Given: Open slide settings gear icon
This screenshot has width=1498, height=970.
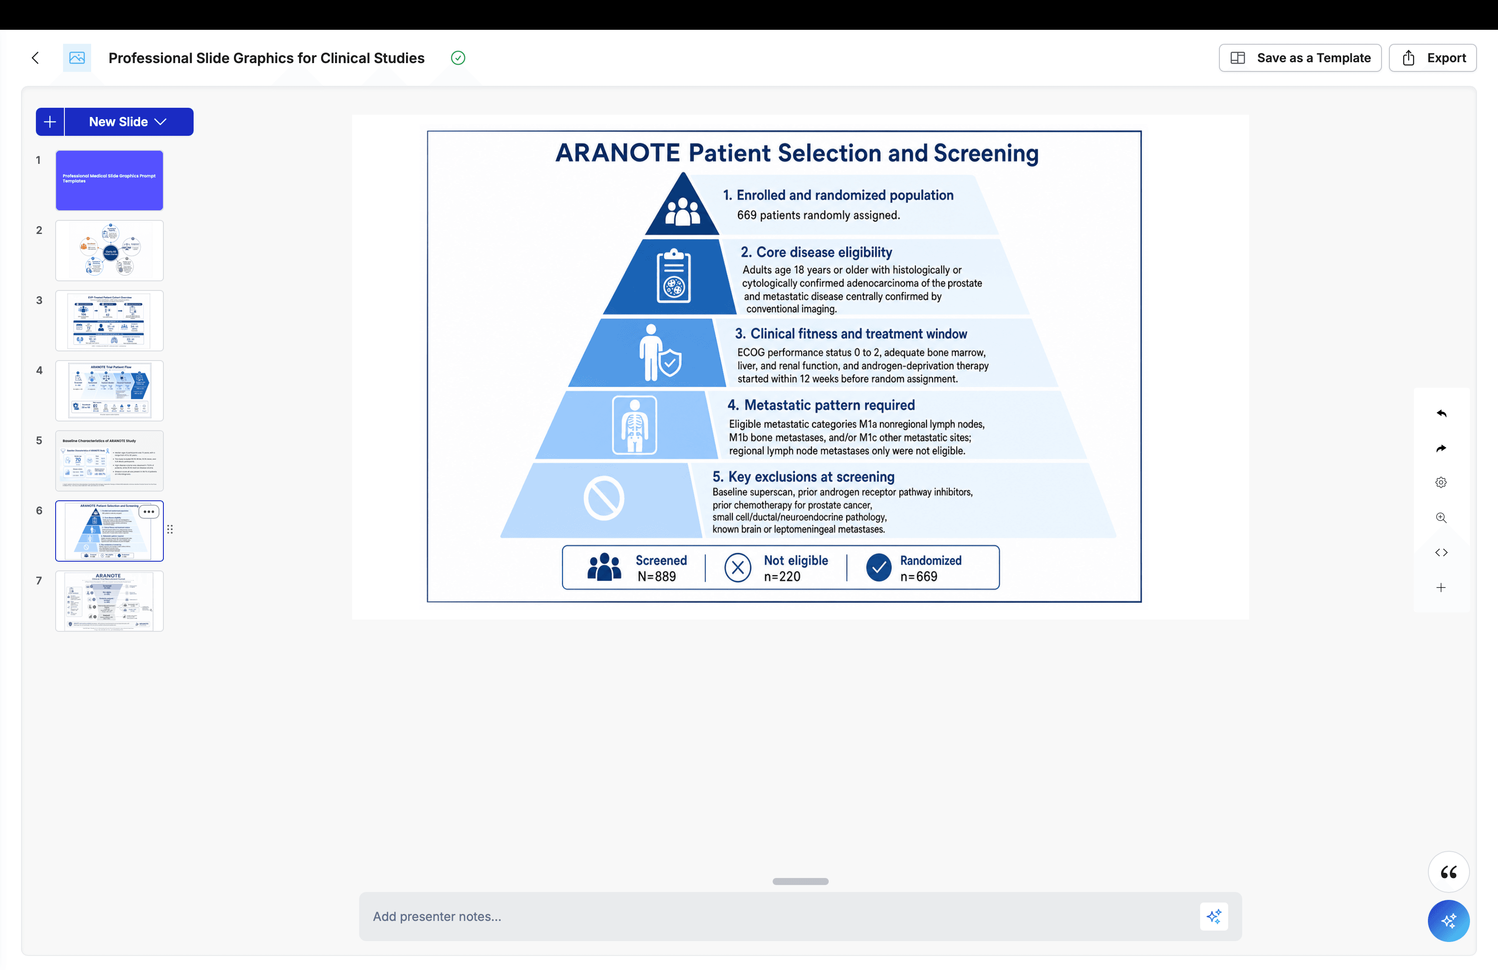Looking at the screenshot, I should pos(1441,483).
